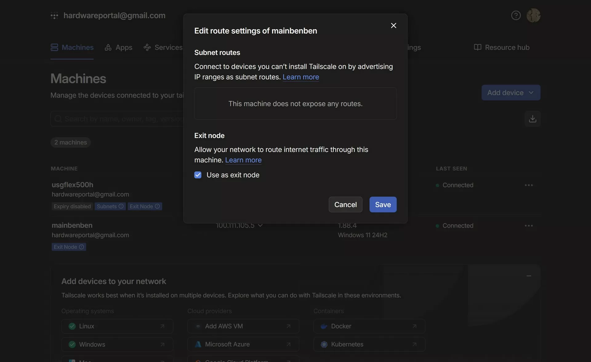The width and height of the screenshot is (591, 362).
Task: Cancel the route settings dialog
Action: point(345,205)
